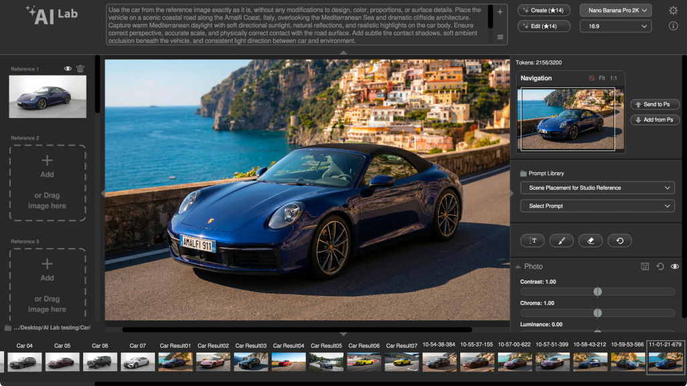Expand the Select Prompt dropdown
This screenshot has width=687, height=386.
pos(597,206)
